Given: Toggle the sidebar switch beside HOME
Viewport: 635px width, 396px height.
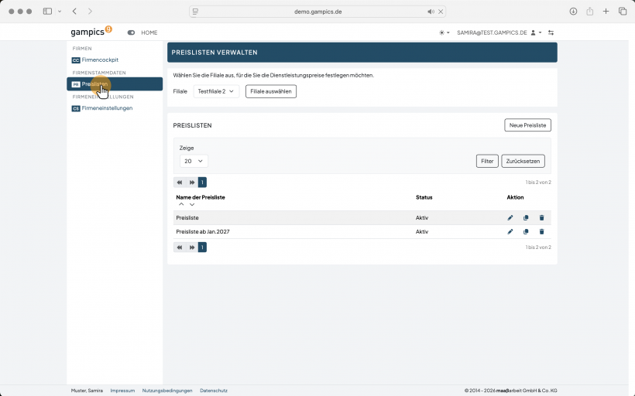Looking at the screenshot, I should point(131,32).
